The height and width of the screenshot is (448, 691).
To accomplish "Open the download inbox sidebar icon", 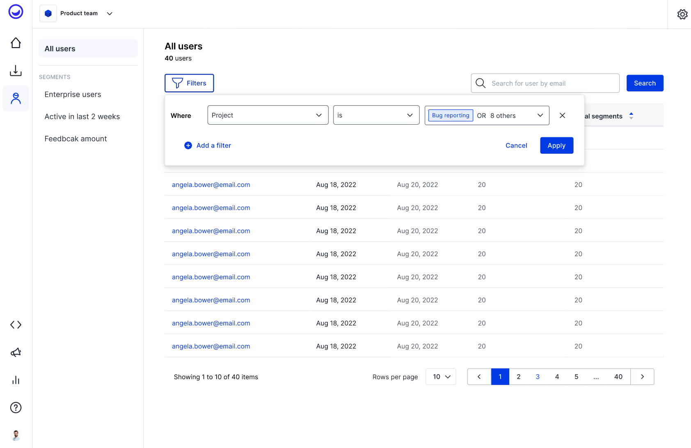I will [16, 70].
